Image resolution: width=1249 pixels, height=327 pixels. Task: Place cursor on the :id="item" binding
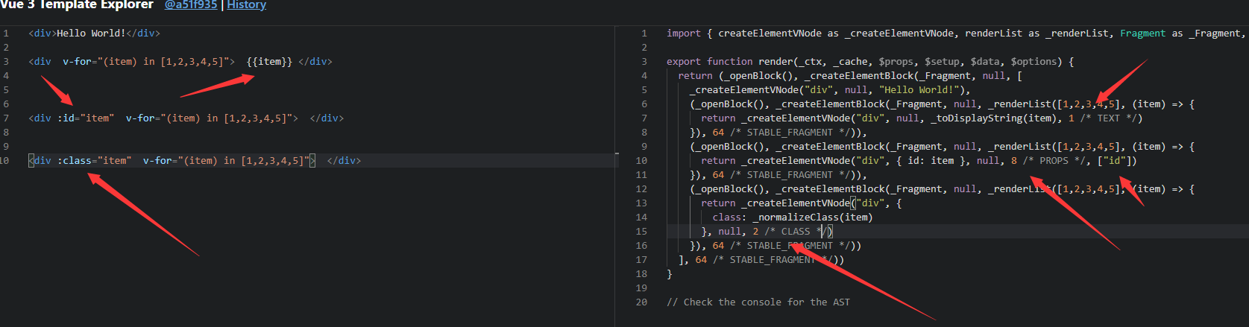pos(86,118)
